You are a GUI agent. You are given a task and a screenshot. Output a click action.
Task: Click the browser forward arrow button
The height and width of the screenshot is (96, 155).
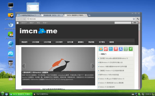point(21,19)
